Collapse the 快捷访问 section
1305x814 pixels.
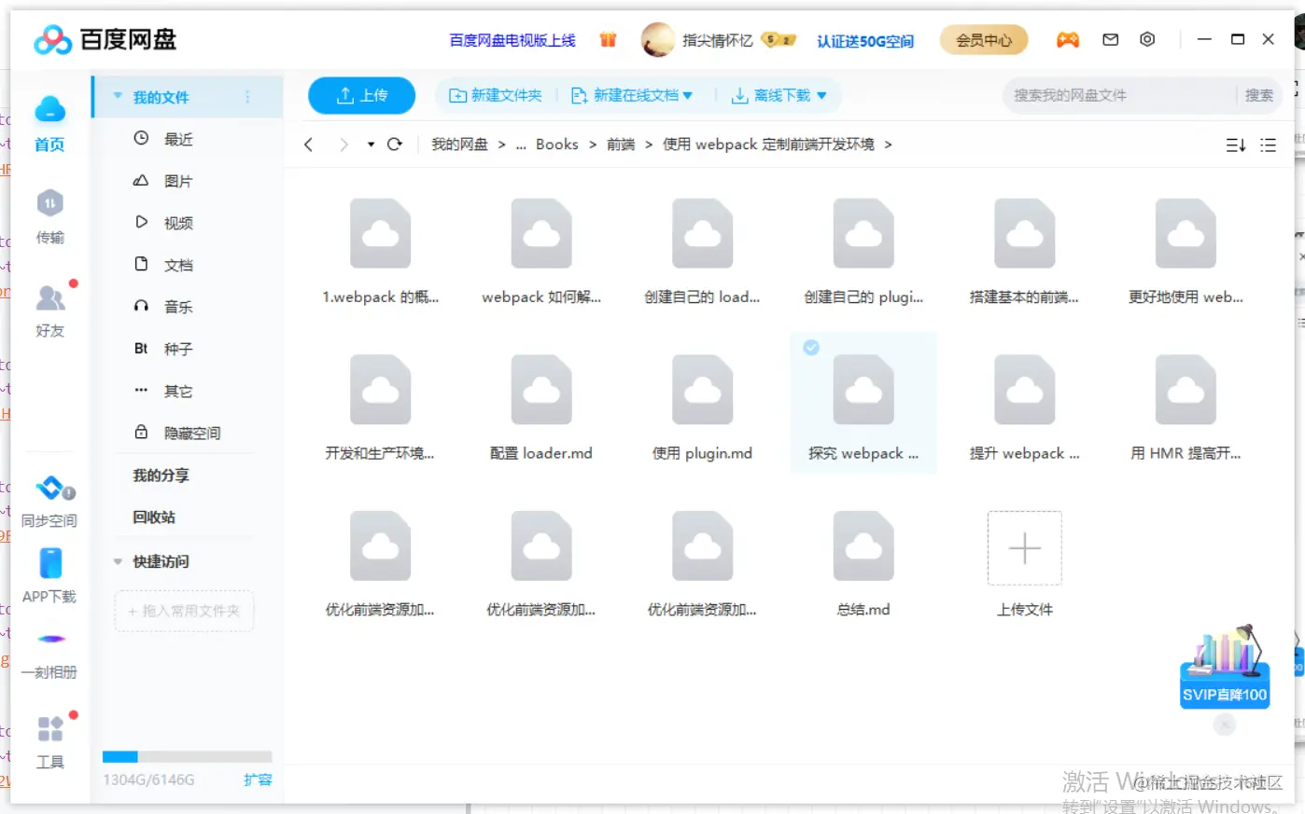[x=118, y=561]
